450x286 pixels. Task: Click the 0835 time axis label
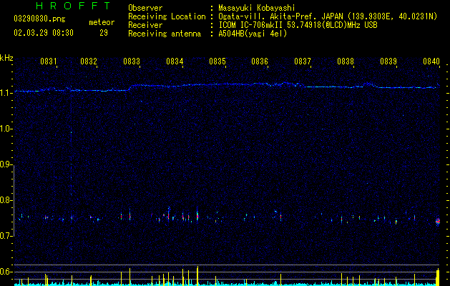217,61
